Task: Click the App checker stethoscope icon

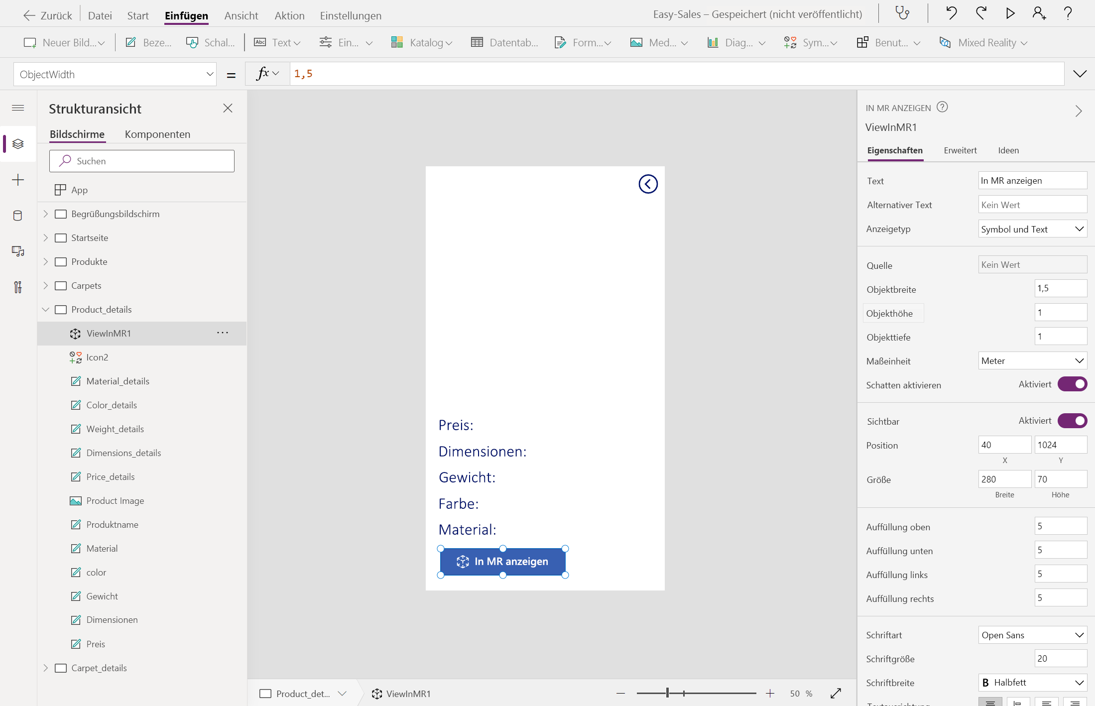Action: [902, 13]
